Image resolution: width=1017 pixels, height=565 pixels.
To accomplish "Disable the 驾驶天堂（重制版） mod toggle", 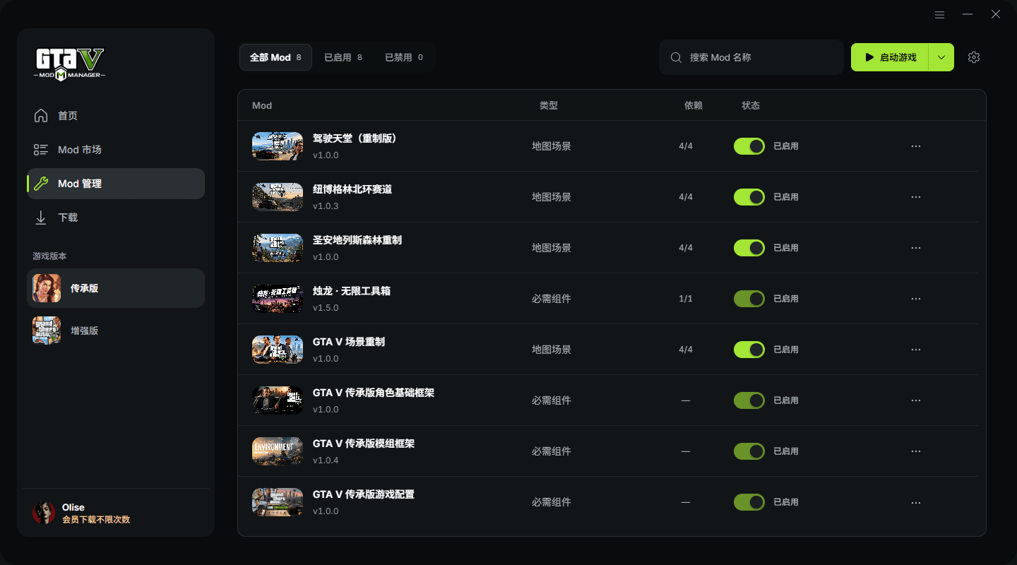I will click(749, 146).
